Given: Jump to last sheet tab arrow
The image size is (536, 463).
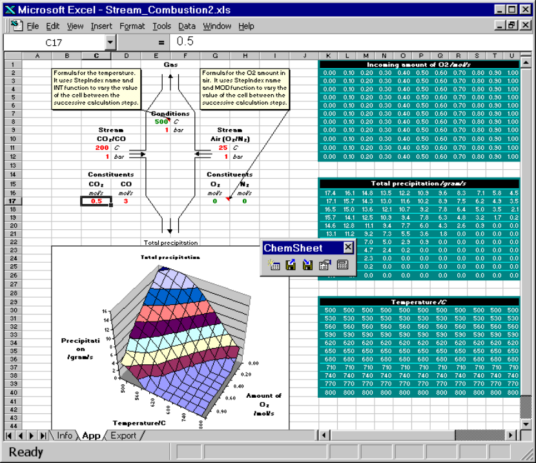Looking at the screenshot, I should coord(43,435).
